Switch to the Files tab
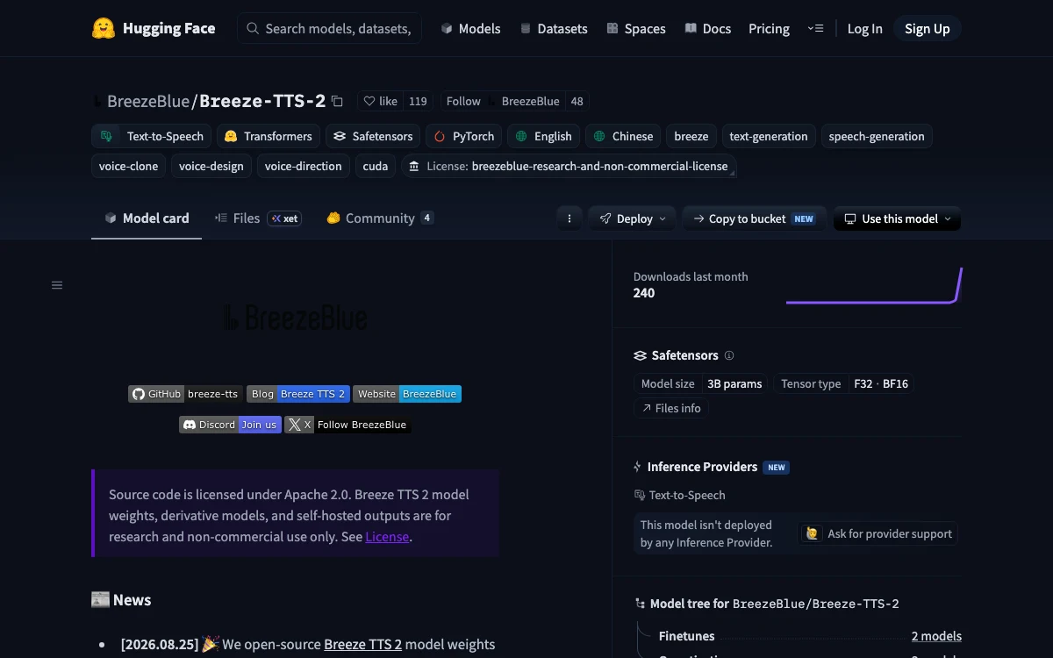 258,218
